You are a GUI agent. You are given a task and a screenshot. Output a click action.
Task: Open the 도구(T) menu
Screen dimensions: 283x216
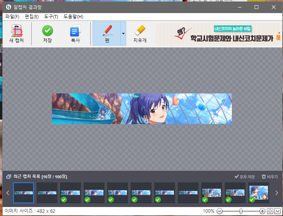(x=51, y=17)
